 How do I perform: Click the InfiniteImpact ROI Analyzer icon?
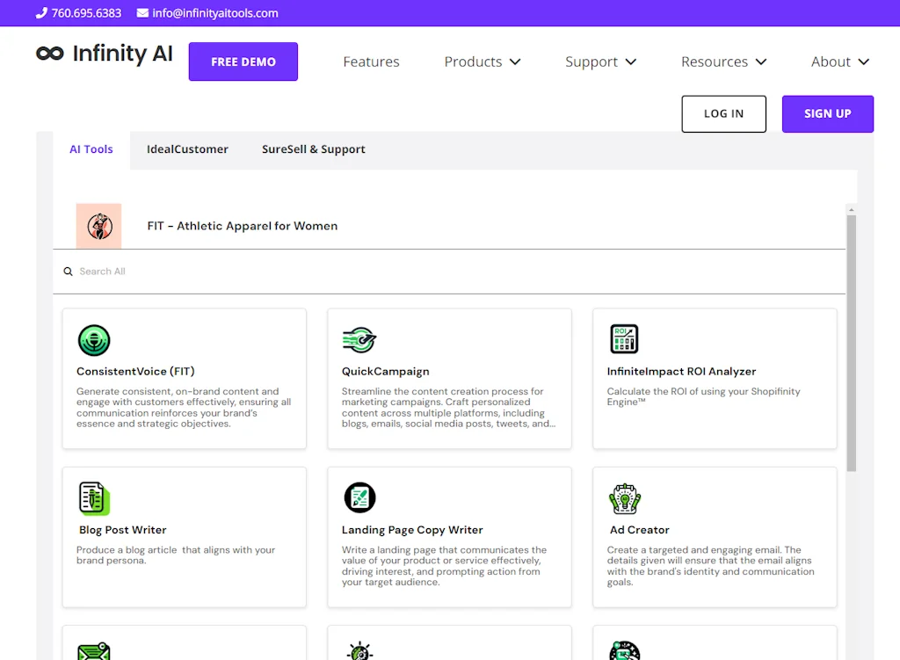[625, 339]
